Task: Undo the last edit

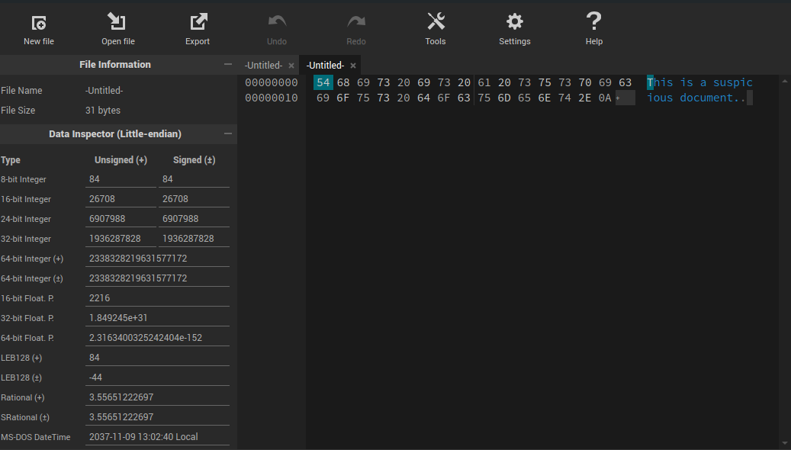Action: pyautogui.click(x=276, y=27)
